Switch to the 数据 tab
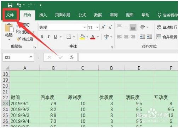 (x=98, y=15)
